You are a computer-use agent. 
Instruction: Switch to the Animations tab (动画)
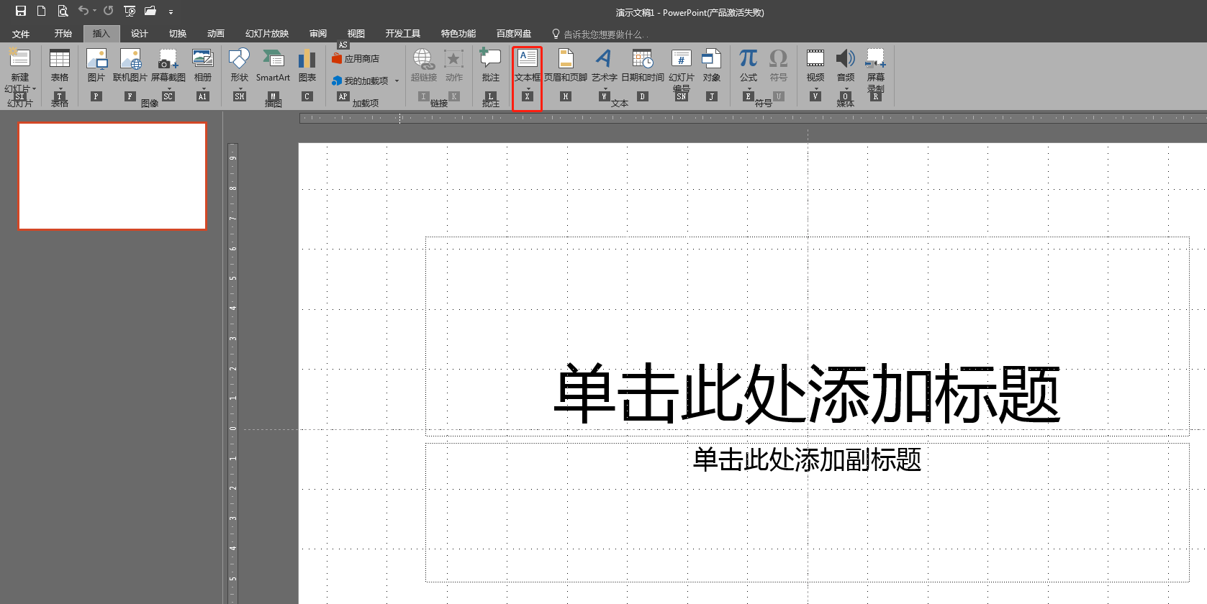pyautogui.click(x=216, y=34)
